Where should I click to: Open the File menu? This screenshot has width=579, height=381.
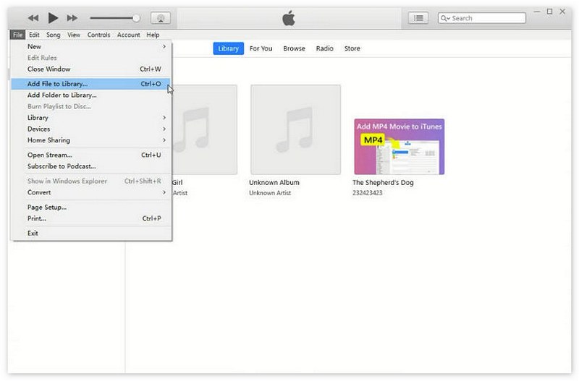point(17,35)
